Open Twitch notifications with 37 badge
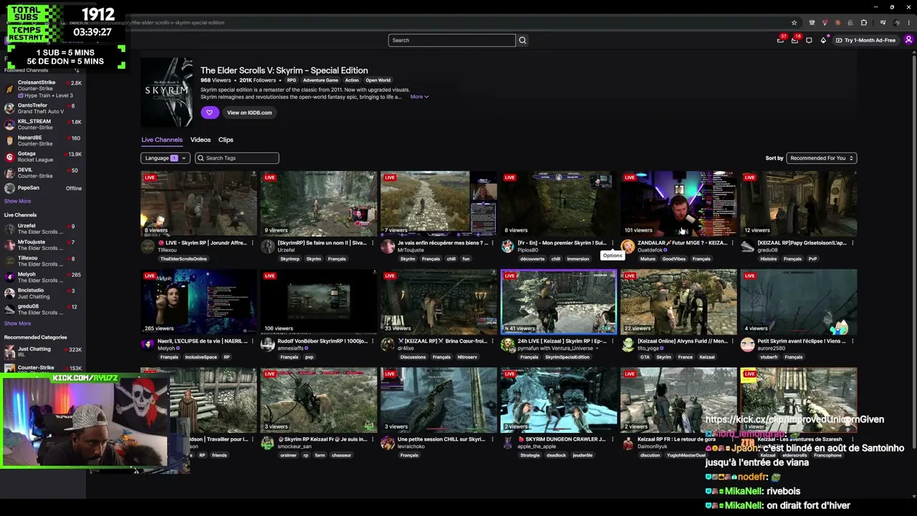 [780, 40]
